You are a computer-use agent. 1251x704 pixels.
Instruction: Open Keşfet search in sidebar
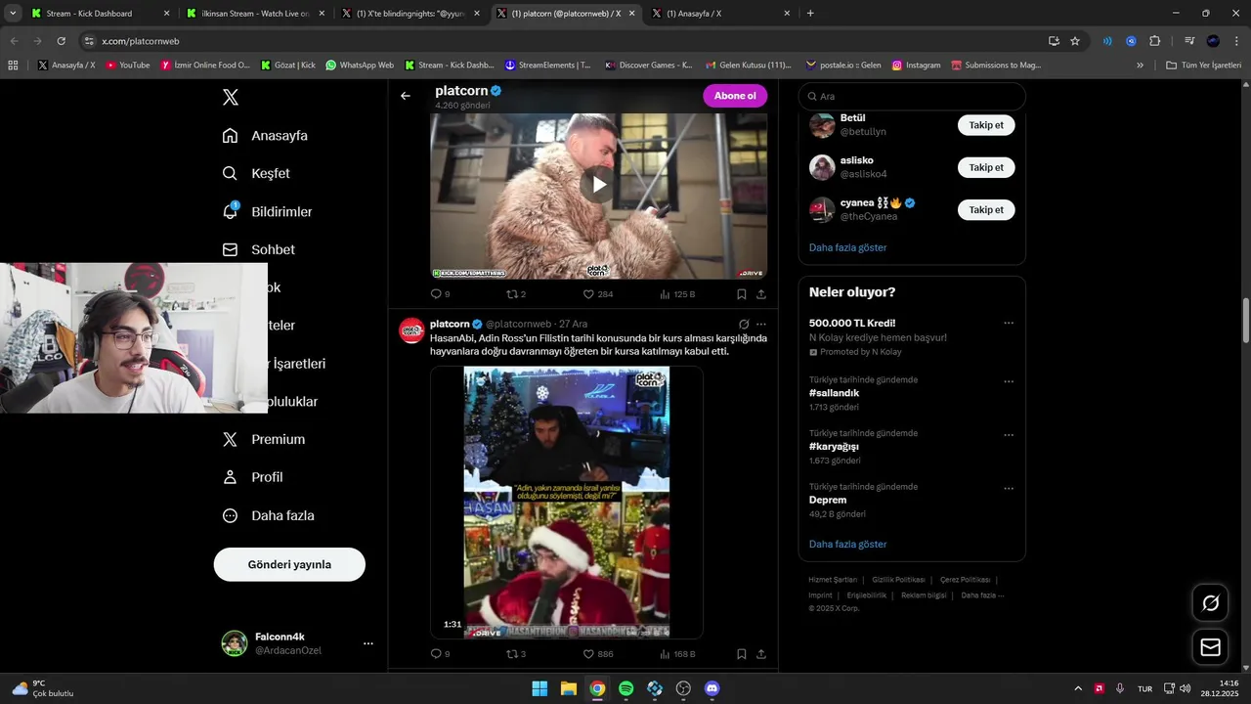tap(256, 173)
